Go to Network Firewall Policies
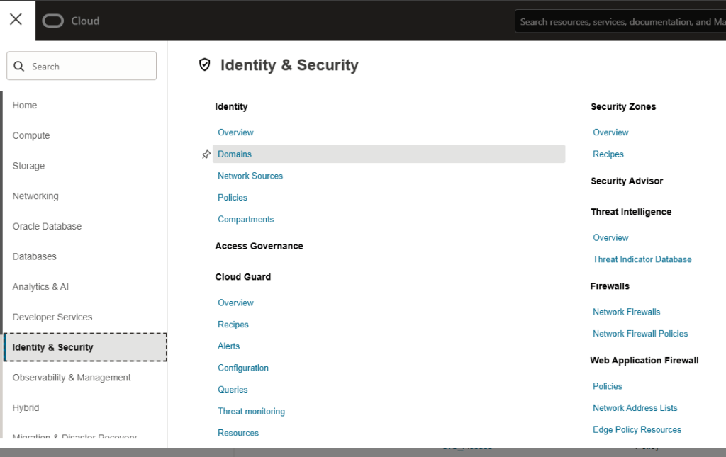Image resolution: width=726 pixels, height=457 pixels. pos(640,334)
